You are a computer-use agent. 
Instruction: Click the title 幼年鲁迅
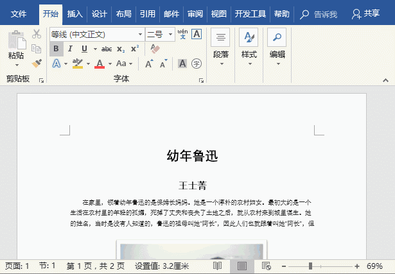[192, 156]
